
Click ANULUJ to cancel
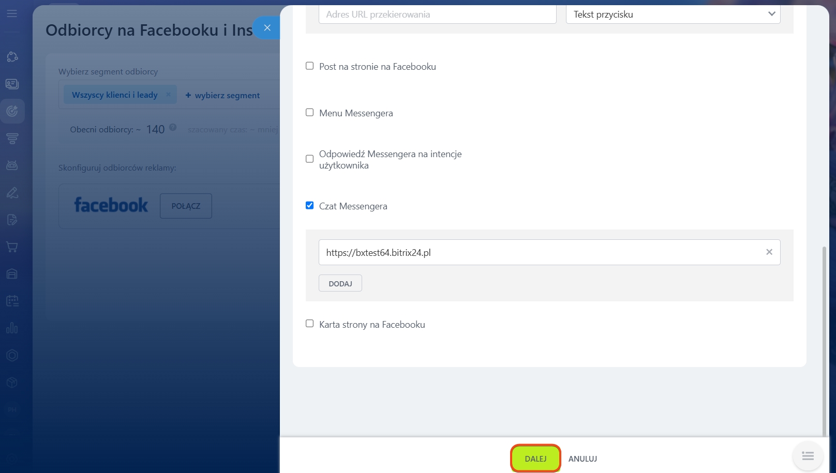pyautogui.click(x=583, y=459)
